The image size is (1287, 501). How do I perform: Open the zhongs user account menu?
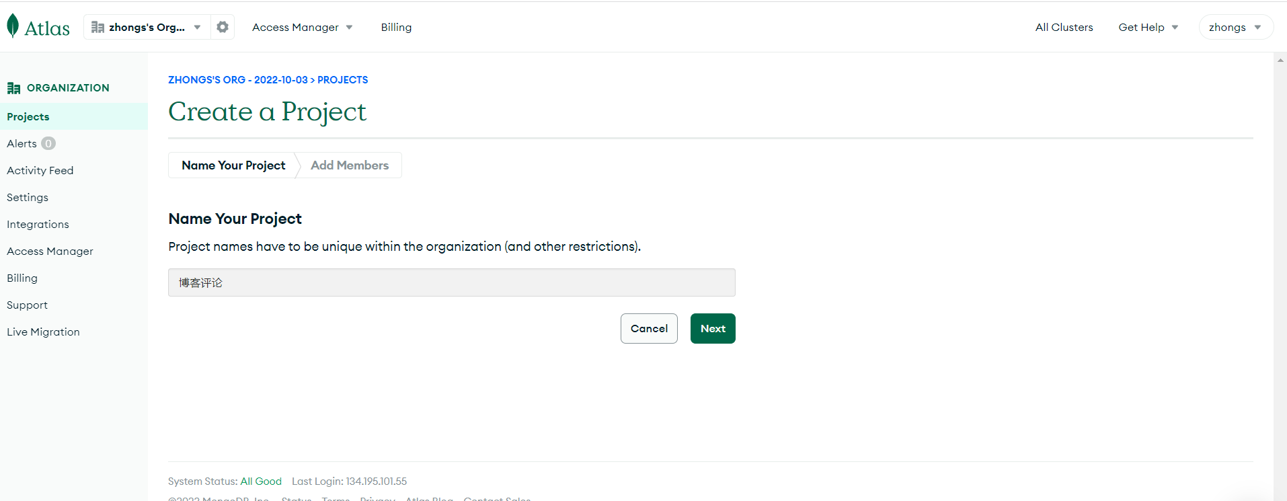[x=1235, y=28]
